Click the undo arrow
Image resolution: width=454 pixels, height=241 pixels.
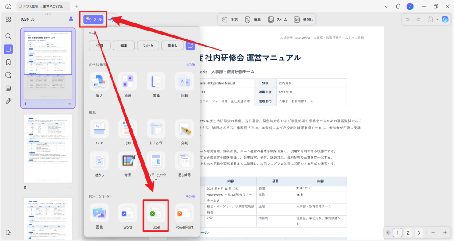pos(408,19)
